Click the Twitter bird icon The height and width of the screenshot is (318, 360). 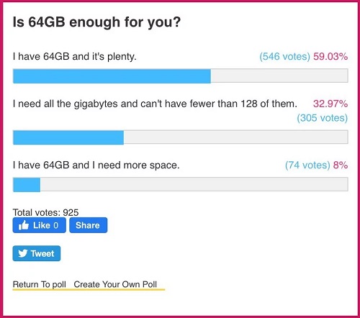23,253
